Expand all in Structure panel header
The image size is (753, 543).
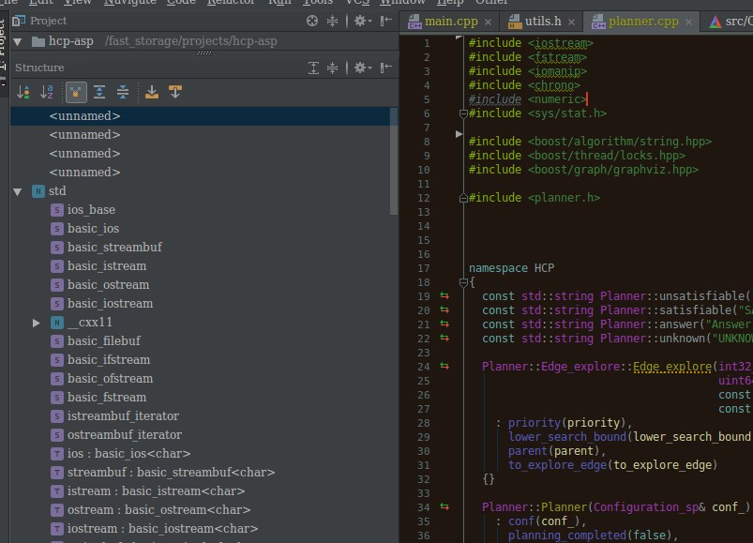[313, 68]
